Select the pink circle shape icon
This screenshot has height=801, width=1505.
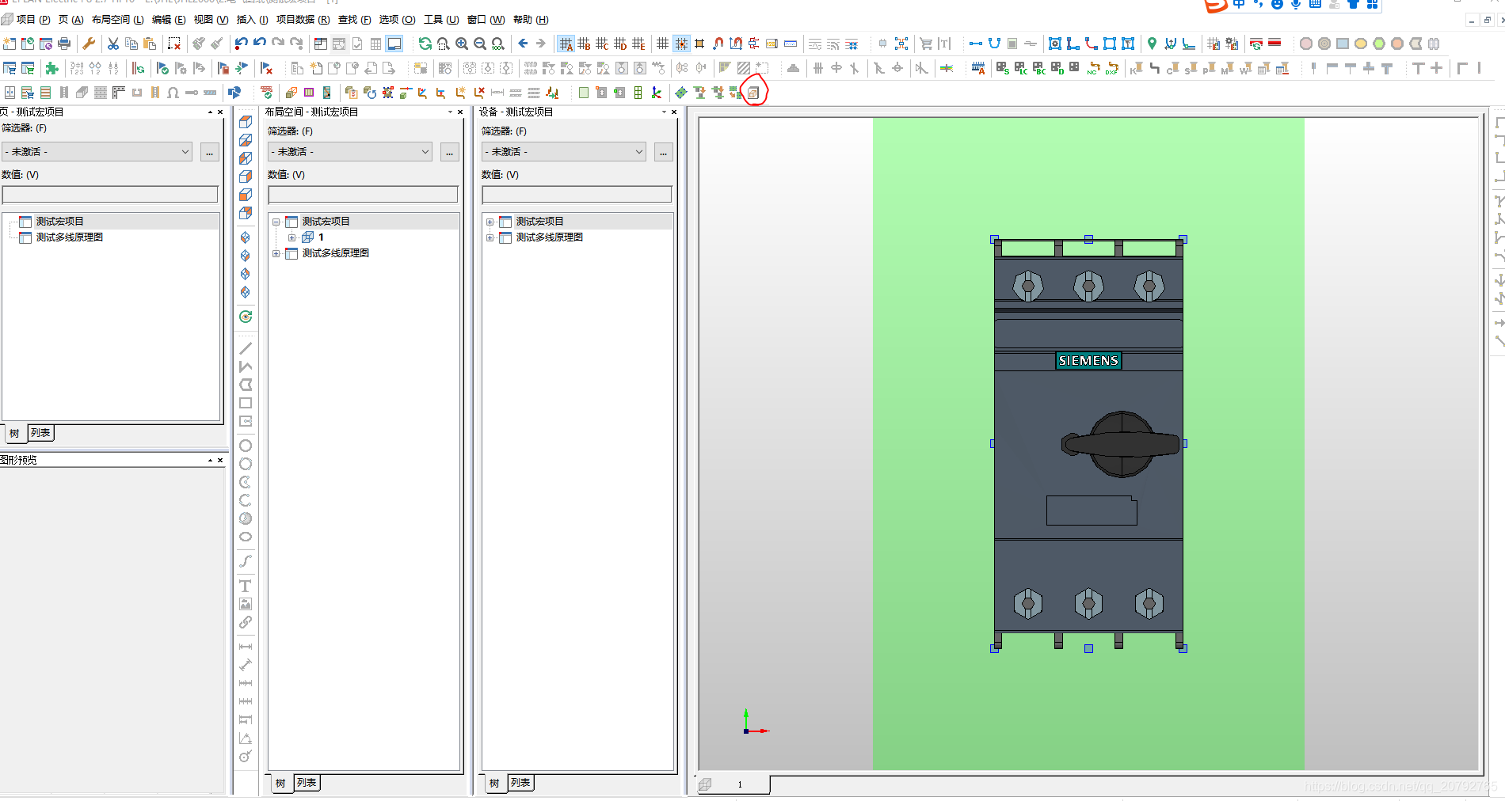[x=1306, y=44]
